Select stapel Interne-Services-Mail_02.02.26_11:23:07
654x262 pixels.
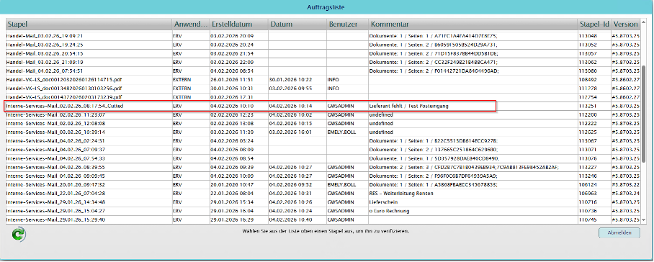[x=55, y=114]
